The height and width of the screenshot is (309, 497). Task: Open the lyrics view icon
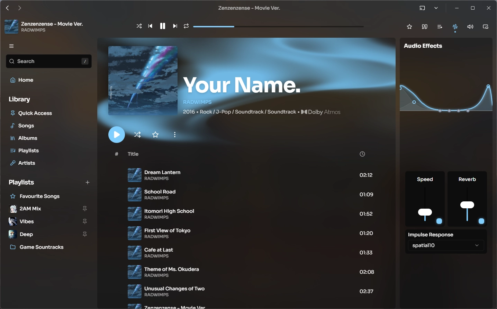coord(425,27)
